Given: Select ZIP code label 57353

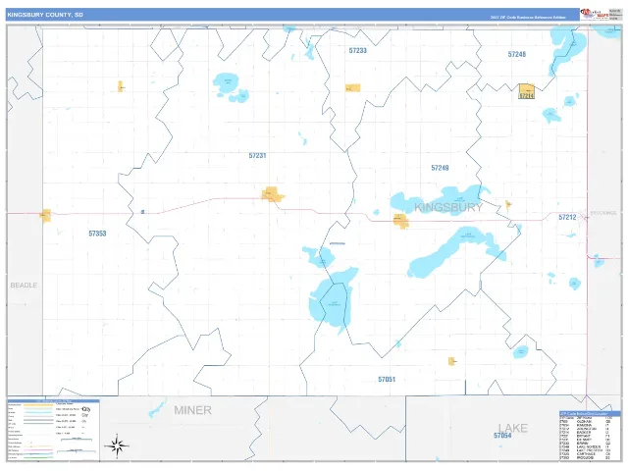Looking at the screenshot, I should click(97, 234).
